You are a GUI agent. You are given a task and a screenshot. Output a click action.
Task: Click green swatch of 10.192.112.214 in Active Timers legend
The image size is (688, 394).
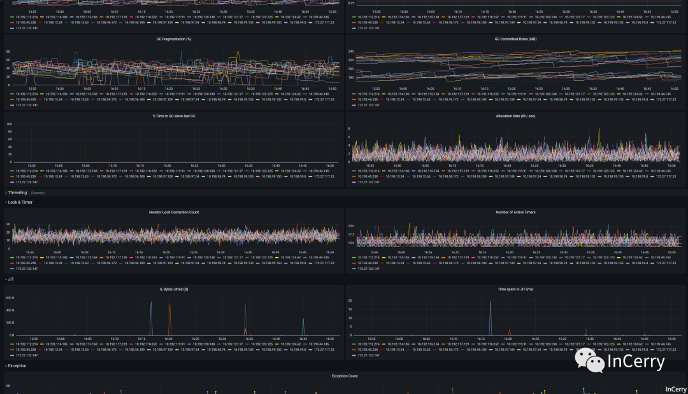click(x=355, y=258)
